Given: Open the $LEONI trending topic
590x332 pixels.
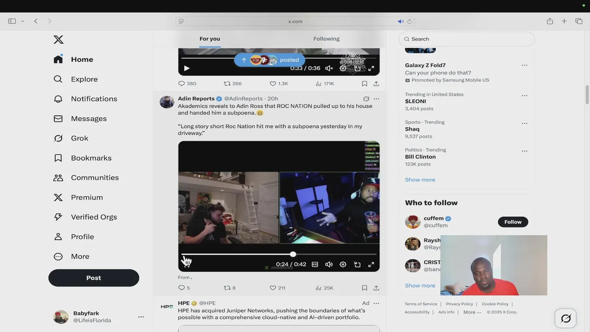Looking at the screenshot, I should 415,101.
